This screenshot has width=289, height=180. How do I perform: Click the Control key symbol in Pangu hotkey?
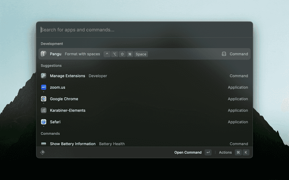coord(107,54)
